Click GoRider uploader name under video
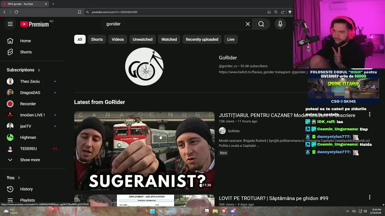The height and width of the screenshot is (216, 385). [234, 131]
